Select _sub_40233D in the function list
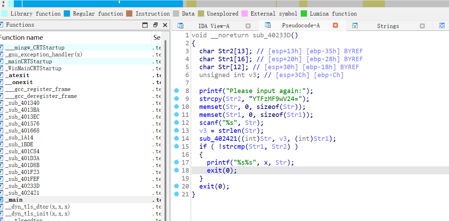449x221 pixels. [x=22, y=186]
